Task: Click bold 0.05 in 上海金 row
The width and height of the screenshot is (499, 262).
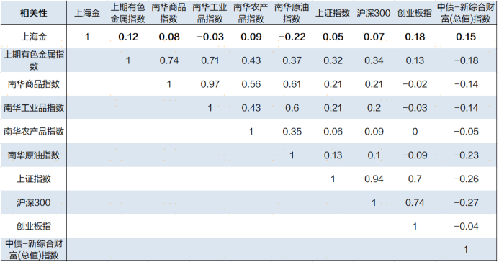Action: pos(333,37)
